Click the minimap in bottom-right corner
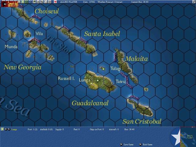The height and width of the screenshot is (147, 196). [x=188, y=137]
